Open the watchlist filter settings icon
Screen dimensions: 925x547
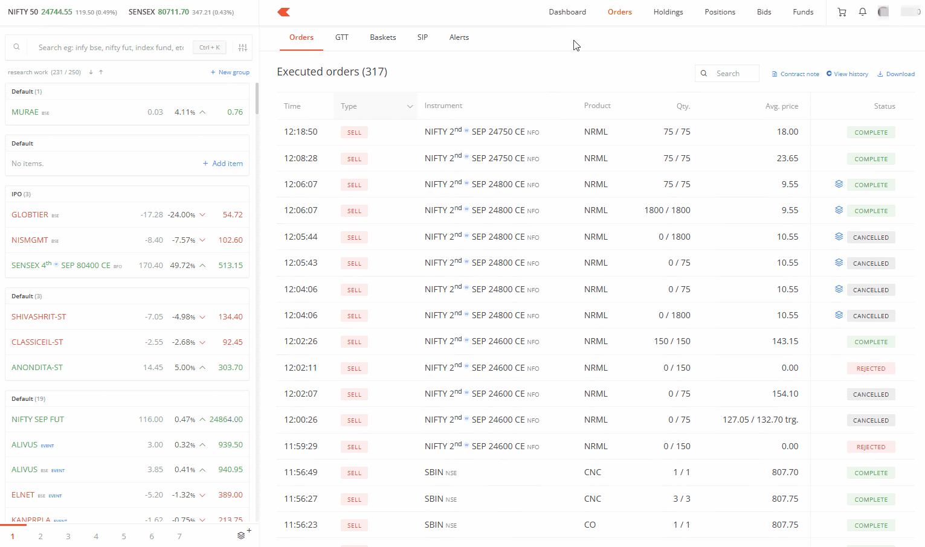coord(243,48)
